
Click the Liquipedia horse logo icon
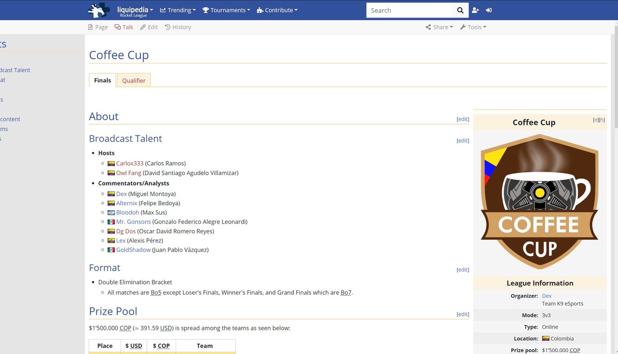(x=99, y=10)
